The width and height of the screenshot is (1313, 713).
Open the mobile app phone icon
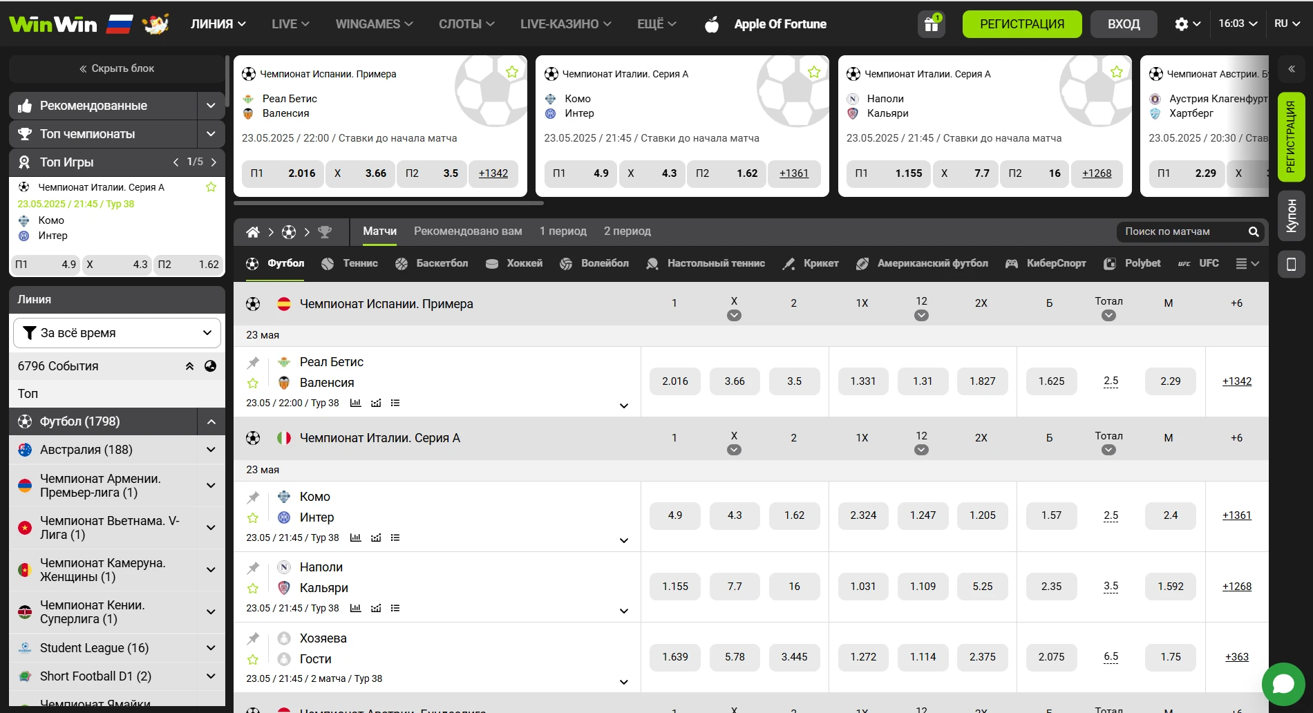(x=1291, y=264)
